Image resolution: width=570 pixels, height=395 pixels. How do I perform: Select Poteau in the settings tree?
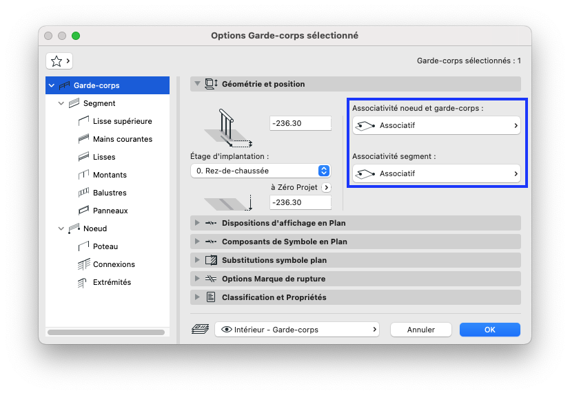105,246
